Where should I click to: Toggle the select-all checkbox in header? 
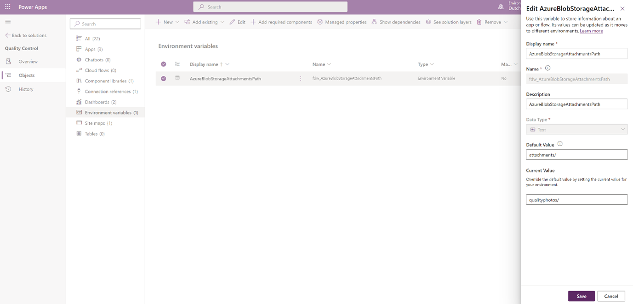[x=163, y=64]
